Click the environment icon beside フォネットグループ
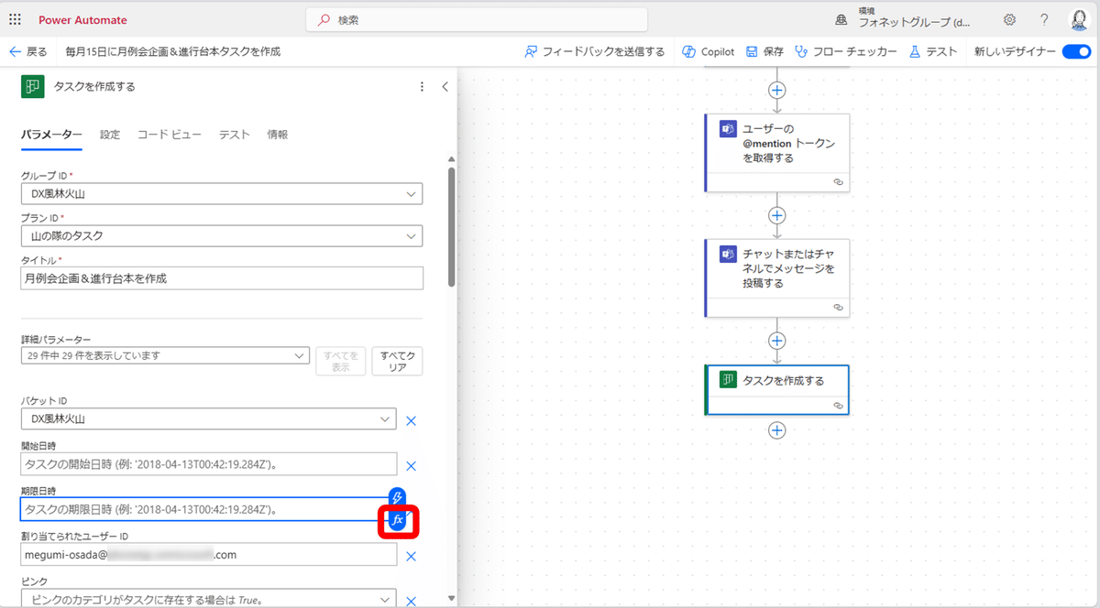 point(841,20)
